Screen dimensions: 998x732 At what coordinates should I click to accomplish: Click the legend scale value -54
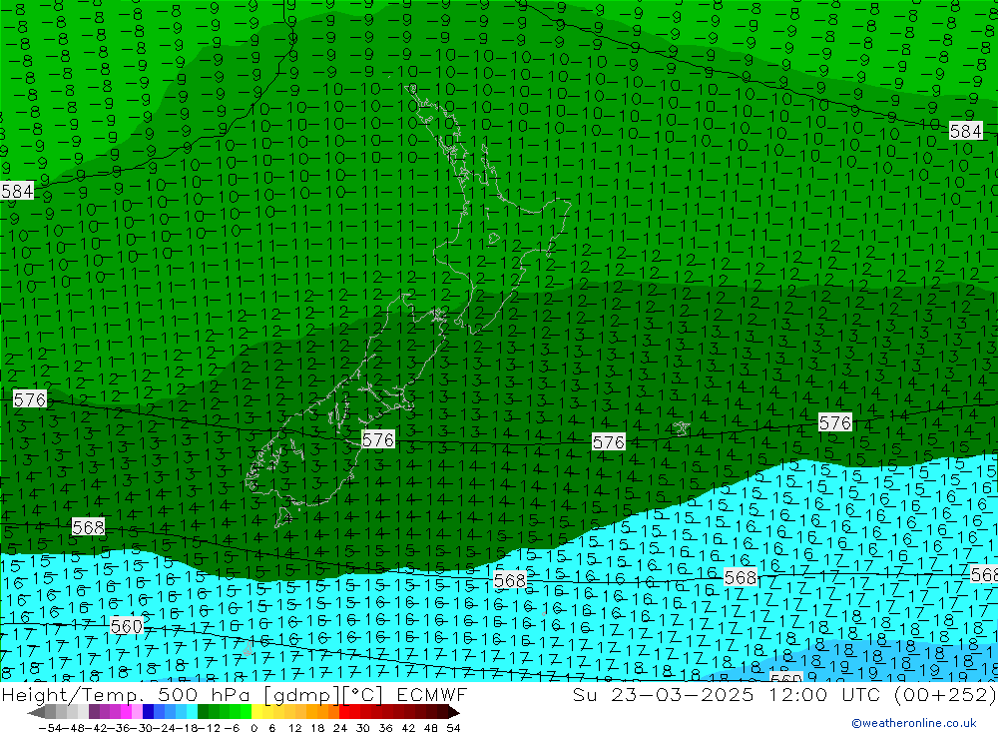coord(50,728)
